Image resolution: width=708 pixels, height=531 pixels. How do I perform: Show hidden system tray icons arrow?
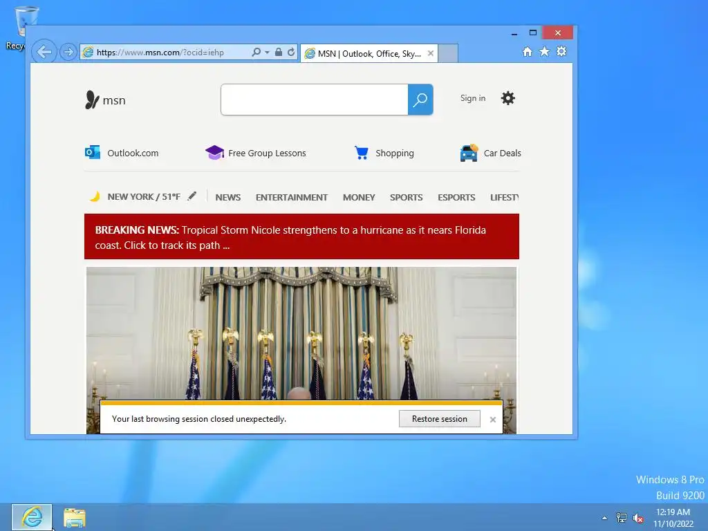604,518
